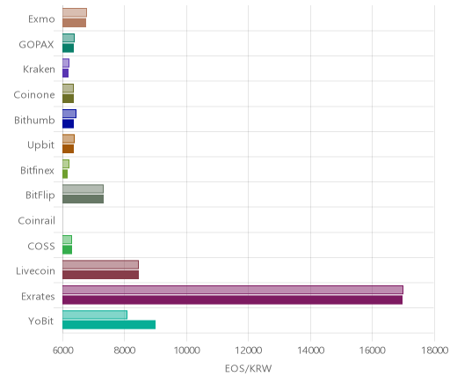Click the dark green COSS bar

pos(67,250)
